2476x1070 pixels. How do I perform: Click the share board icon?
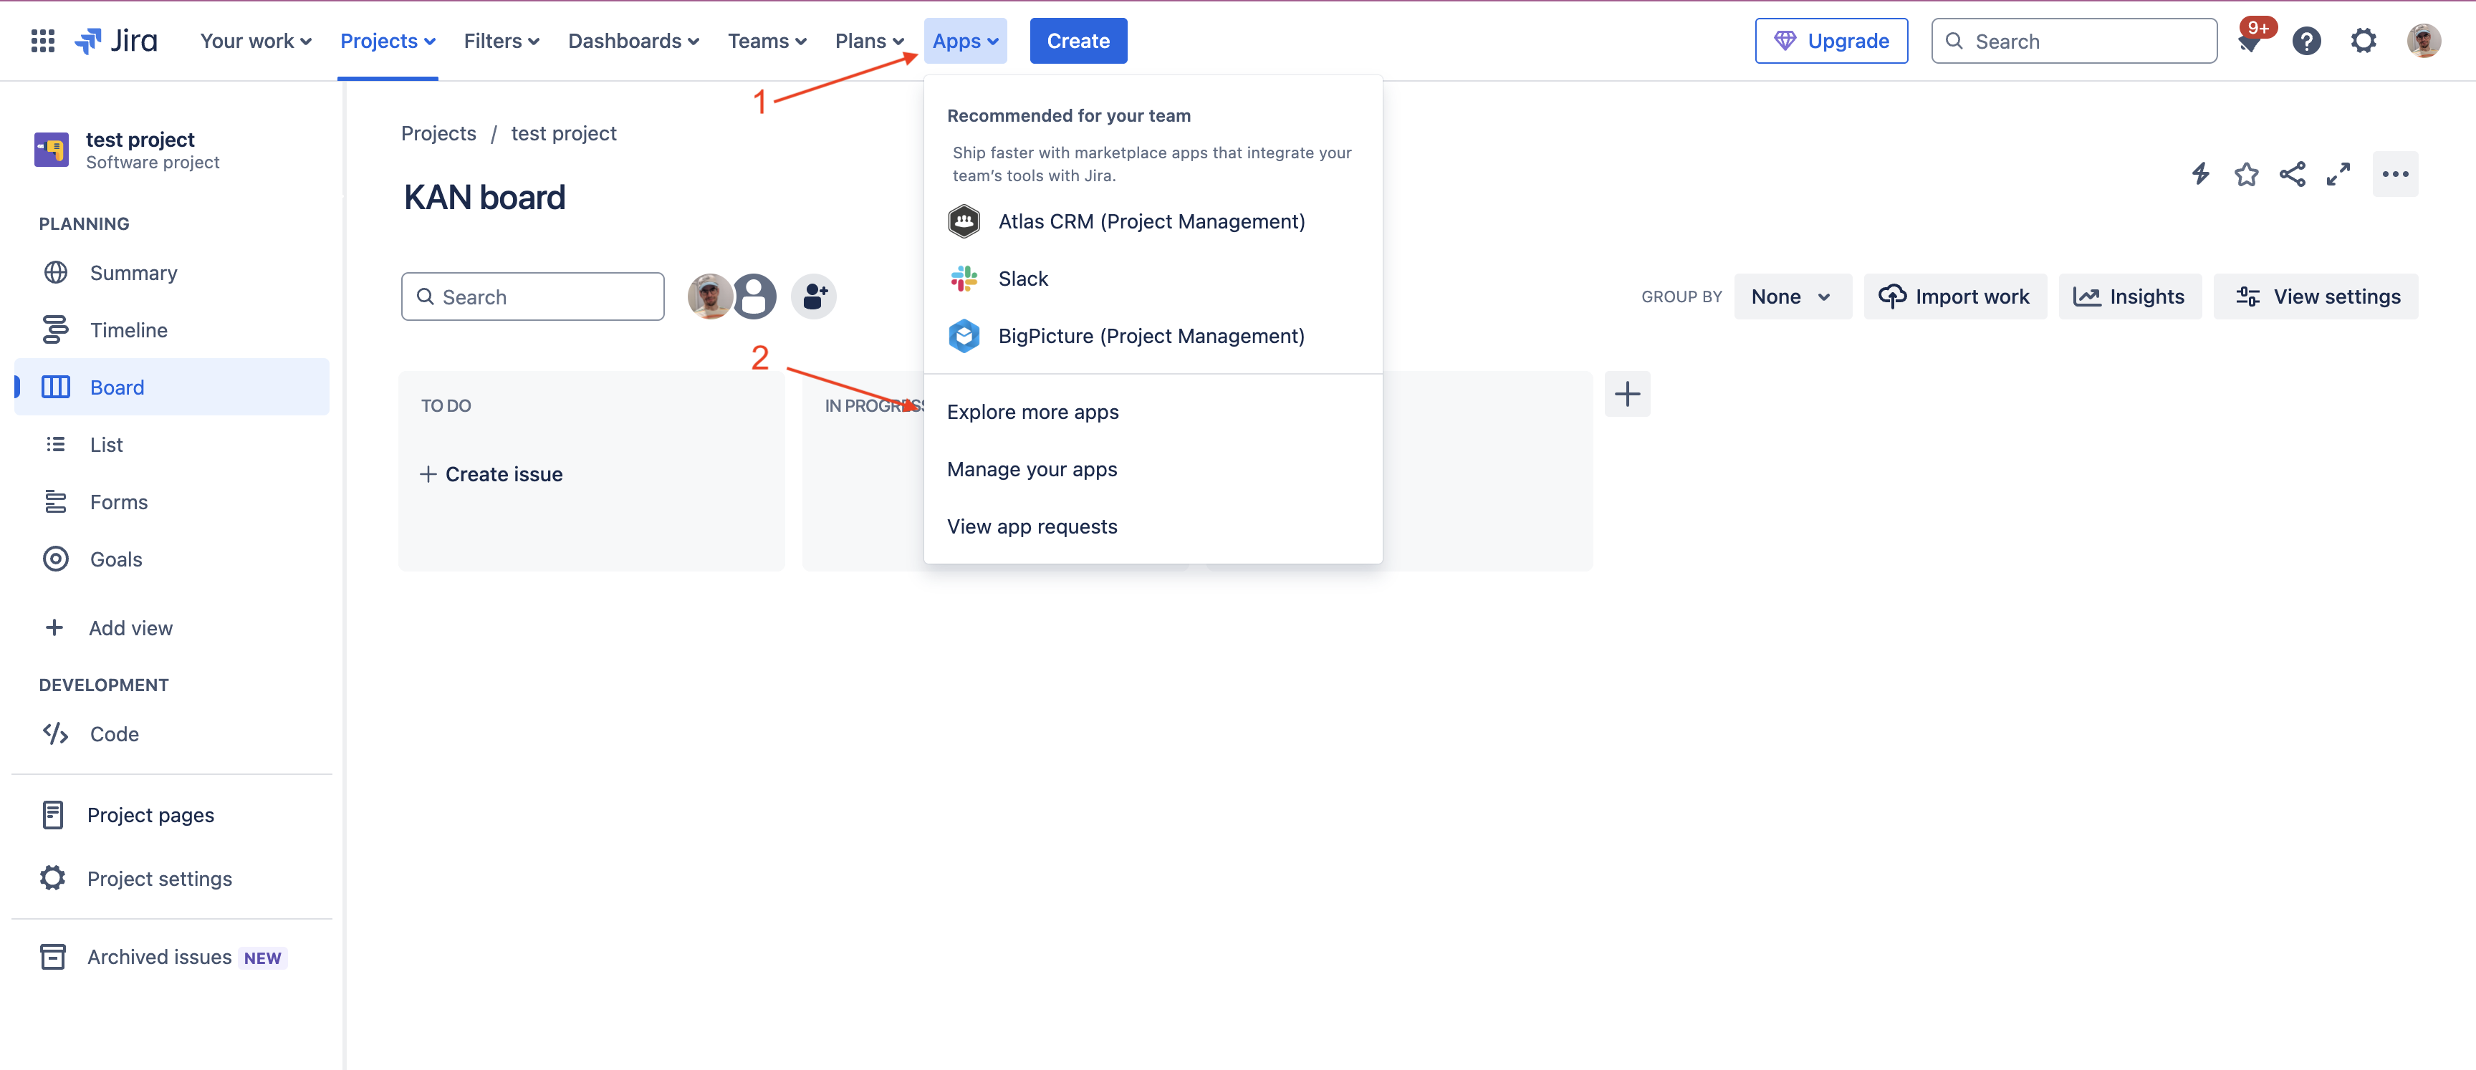point(2293,174)
